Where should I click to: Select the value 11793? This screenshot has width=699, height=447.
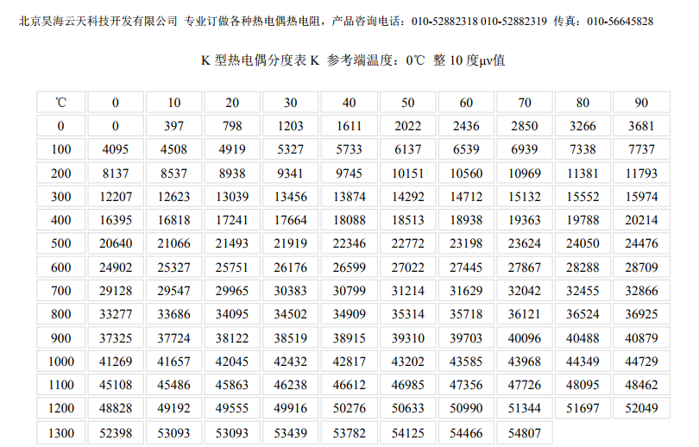641,173
